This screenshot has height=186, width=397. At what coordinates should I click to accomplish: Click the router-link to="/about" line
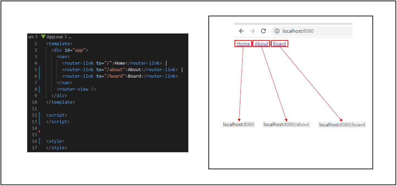(122, 70)
